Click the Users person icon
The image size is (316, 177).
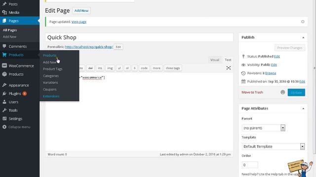click(x=4, y=102)
